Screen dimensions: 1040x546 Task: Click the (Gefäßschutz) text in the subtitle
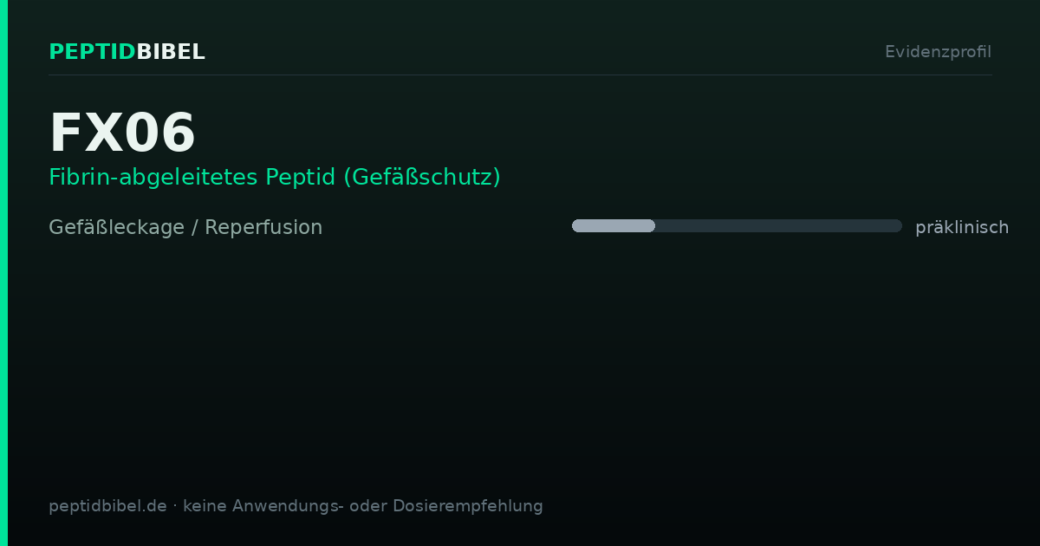422,178
